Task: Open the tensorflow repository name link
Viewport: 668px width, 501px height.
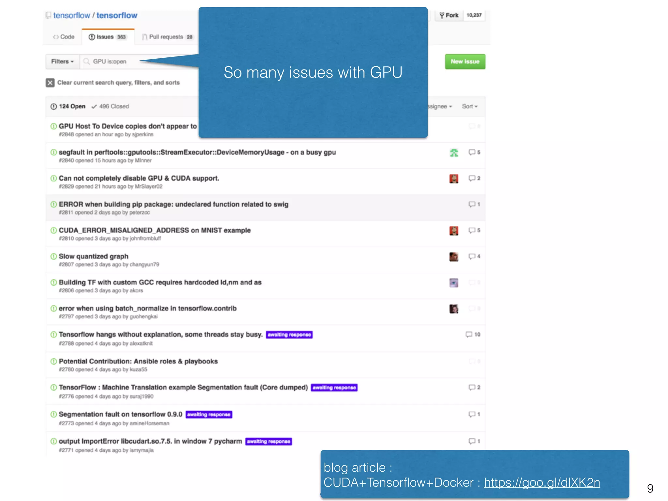Action: click(x=117, y=15)
